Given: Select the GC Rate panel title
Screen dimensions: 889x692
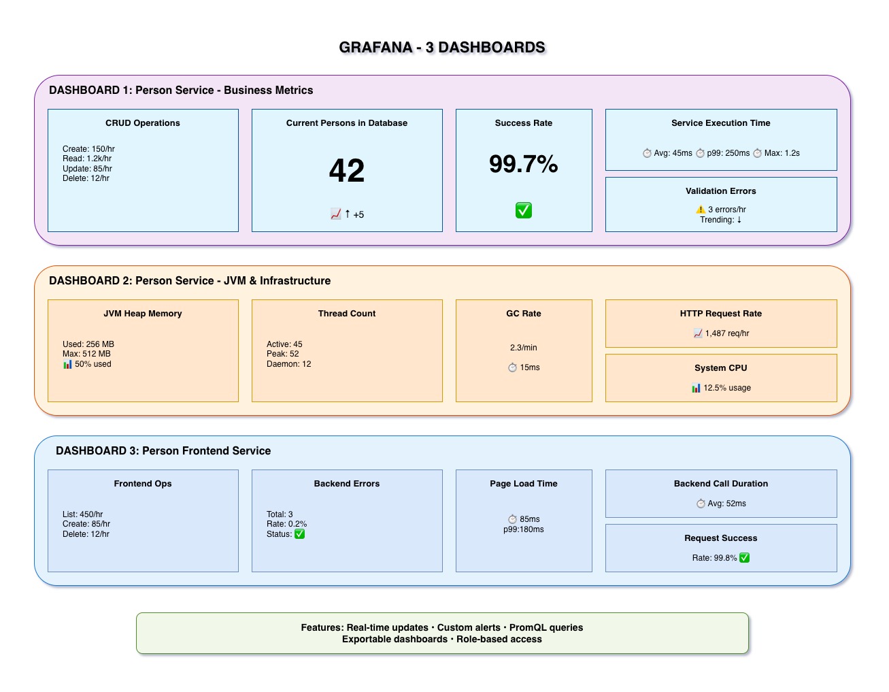Looking at the screenshot, I should click(x=524, y=314).
